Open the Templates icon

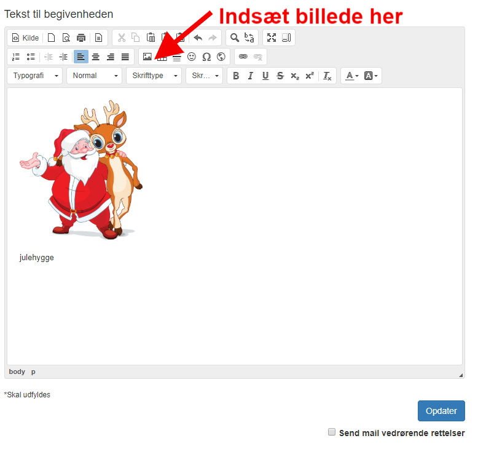(98, 38)
